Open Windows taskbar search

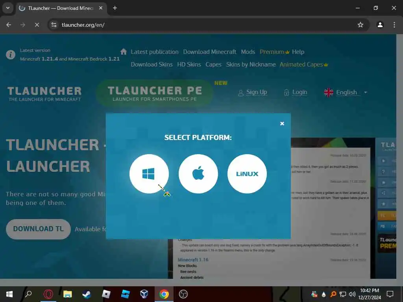[x=28, y=294]
